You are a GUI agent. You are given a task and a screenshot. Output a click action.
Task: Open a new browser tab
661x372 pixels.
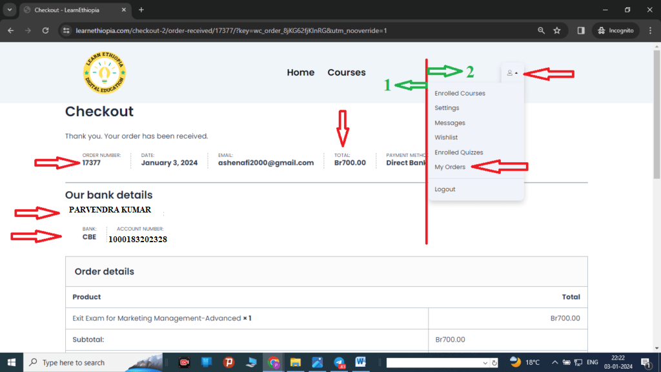tap(141, 10)
